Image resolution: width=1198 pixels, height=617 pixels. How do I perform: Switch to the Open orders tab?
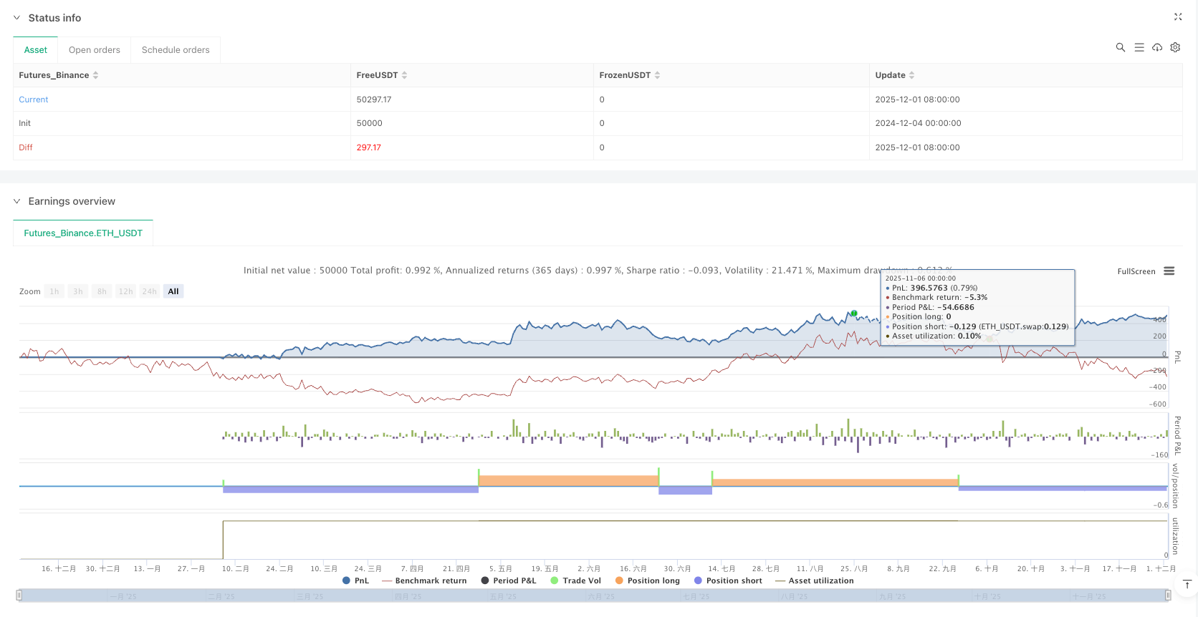94,50
